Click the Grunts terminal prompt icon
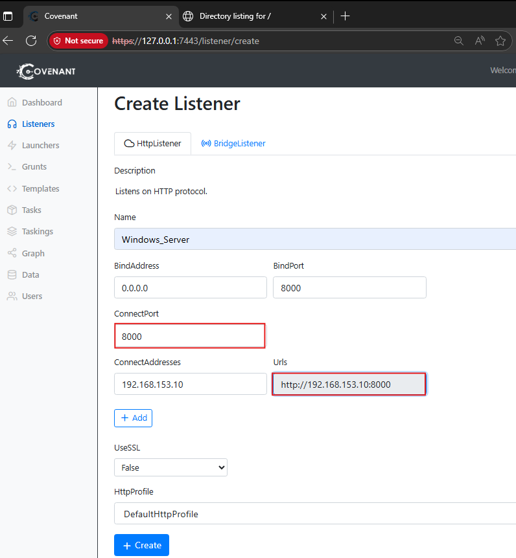The height and width of the screenshot is (558, 516). point(12,166)
